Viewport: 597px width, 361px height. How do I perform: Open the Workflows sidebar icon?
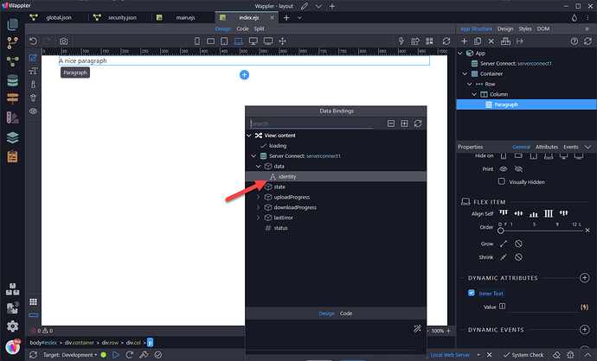(x=13, y=61)
